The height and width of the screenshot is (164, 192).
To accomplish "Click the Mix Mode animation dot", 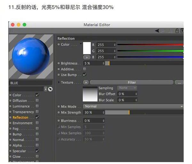I will tap(59, 106).
